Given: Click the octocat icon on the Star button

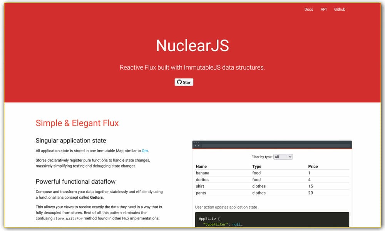Looking at the screenshot, I should click(x=179, y=82).
